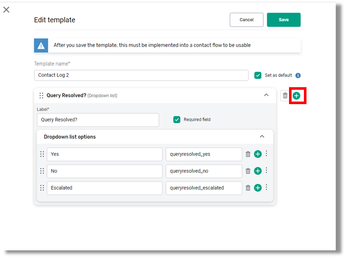Click trash icon for the Yes option

point(248,154)
